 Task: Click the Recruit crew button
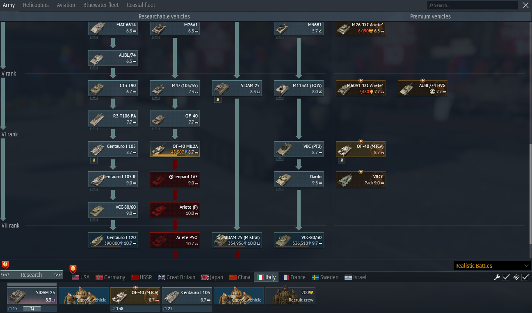coord(290,296)
